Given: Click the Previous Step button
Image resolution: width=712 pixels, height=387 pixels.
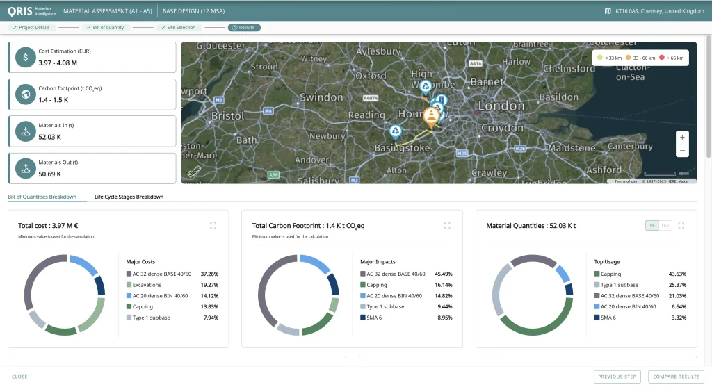Looking at the screenshot, I should pos(617,377).
